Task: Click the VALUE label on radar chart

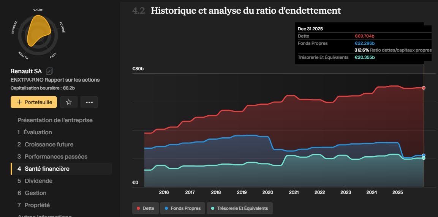Action: pyautogui.click(x=38, y=10)
